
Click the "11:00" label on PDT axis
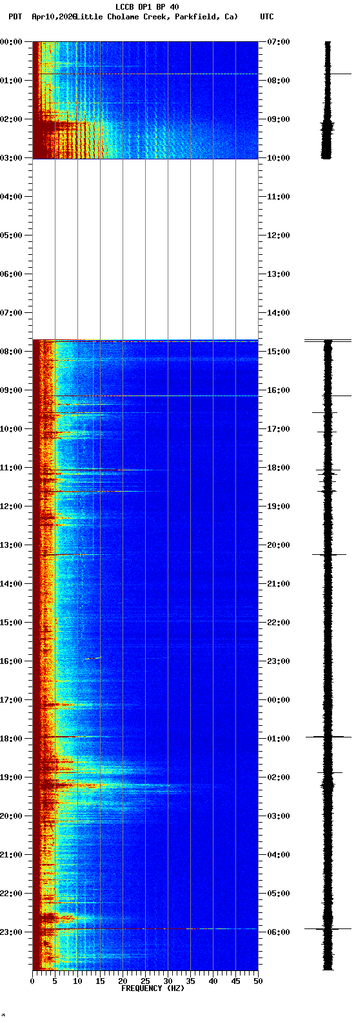tap(11, 468)
